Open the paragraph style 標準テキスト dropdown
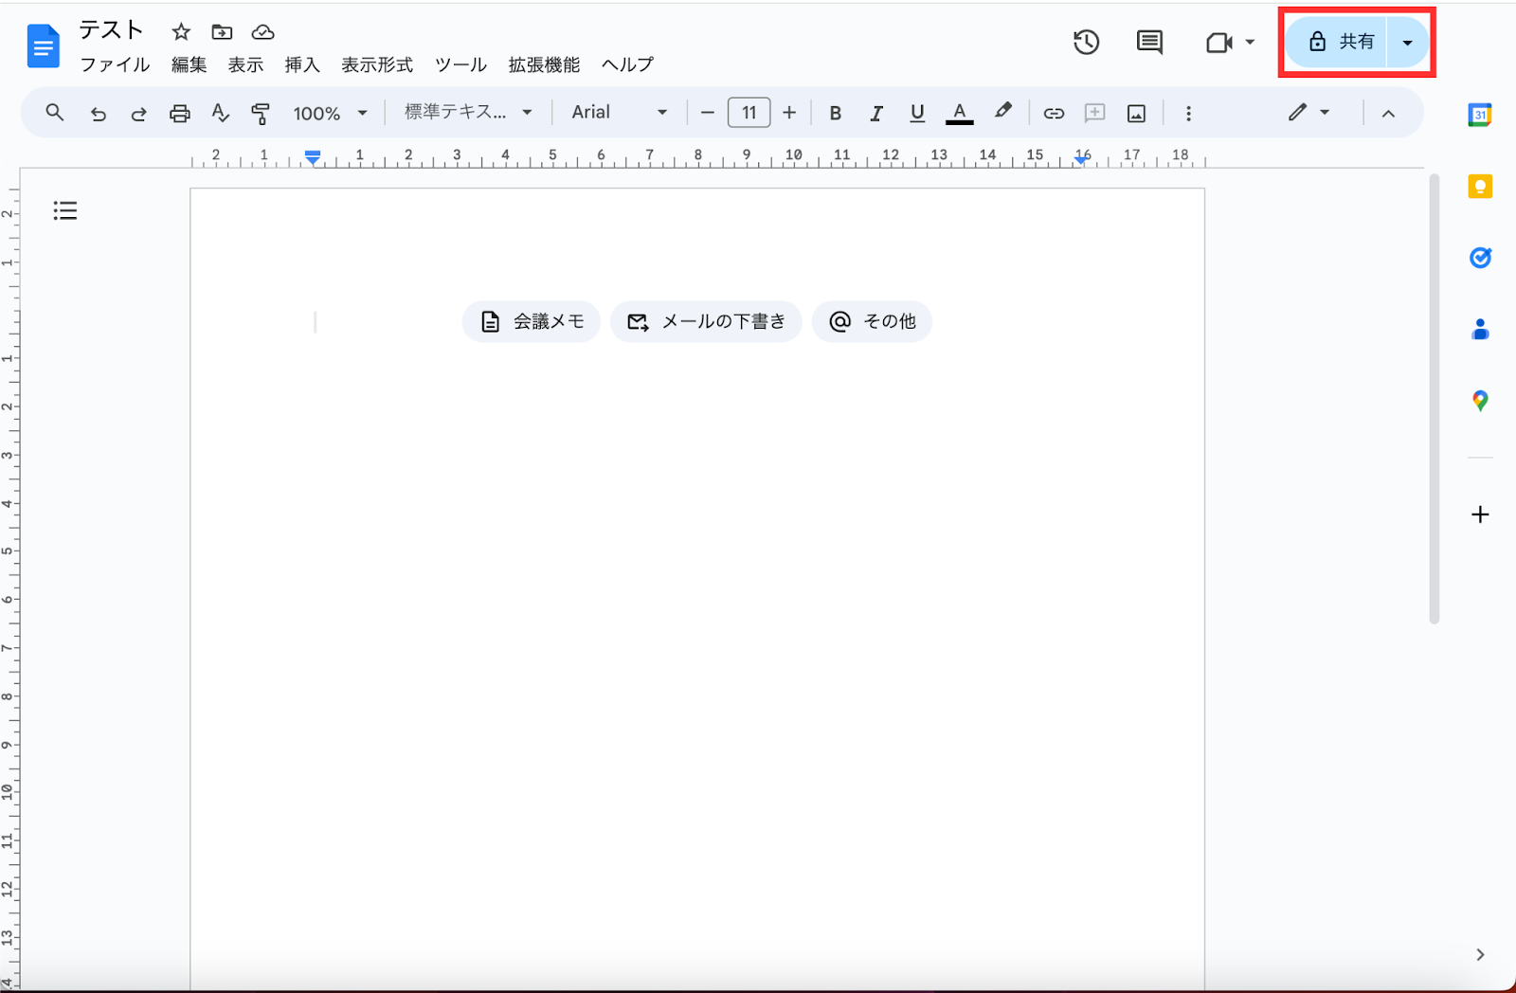This screenshot has width=1516, height=993. 468,113
